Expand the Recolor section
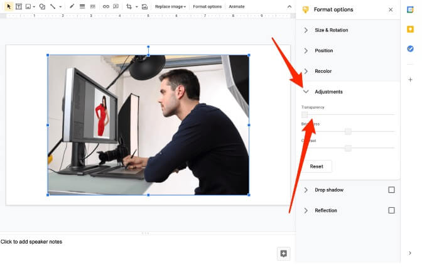 pos(323,72)
